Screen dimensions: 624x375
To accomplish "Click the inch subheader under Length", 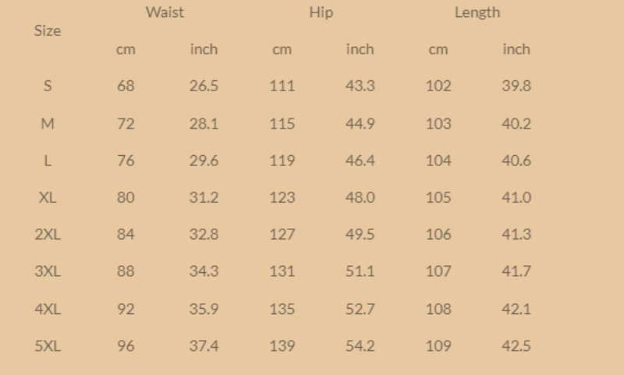I will coord(516,49).
